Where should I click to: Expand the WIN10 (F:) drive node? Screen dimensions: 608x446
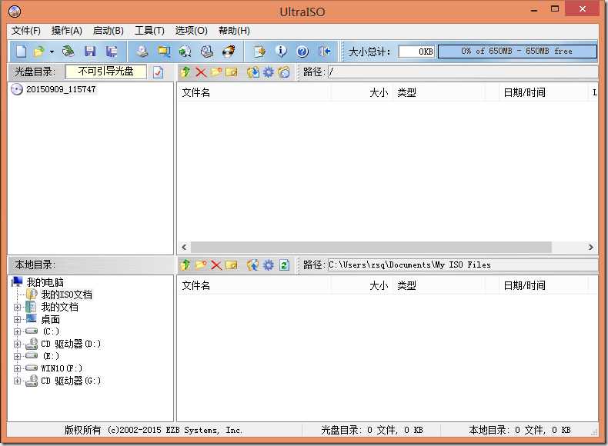click(x=17, y=368)
